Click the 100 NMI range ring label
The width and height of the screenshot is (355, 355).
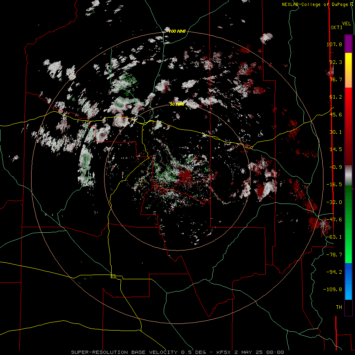coord(177,31)
